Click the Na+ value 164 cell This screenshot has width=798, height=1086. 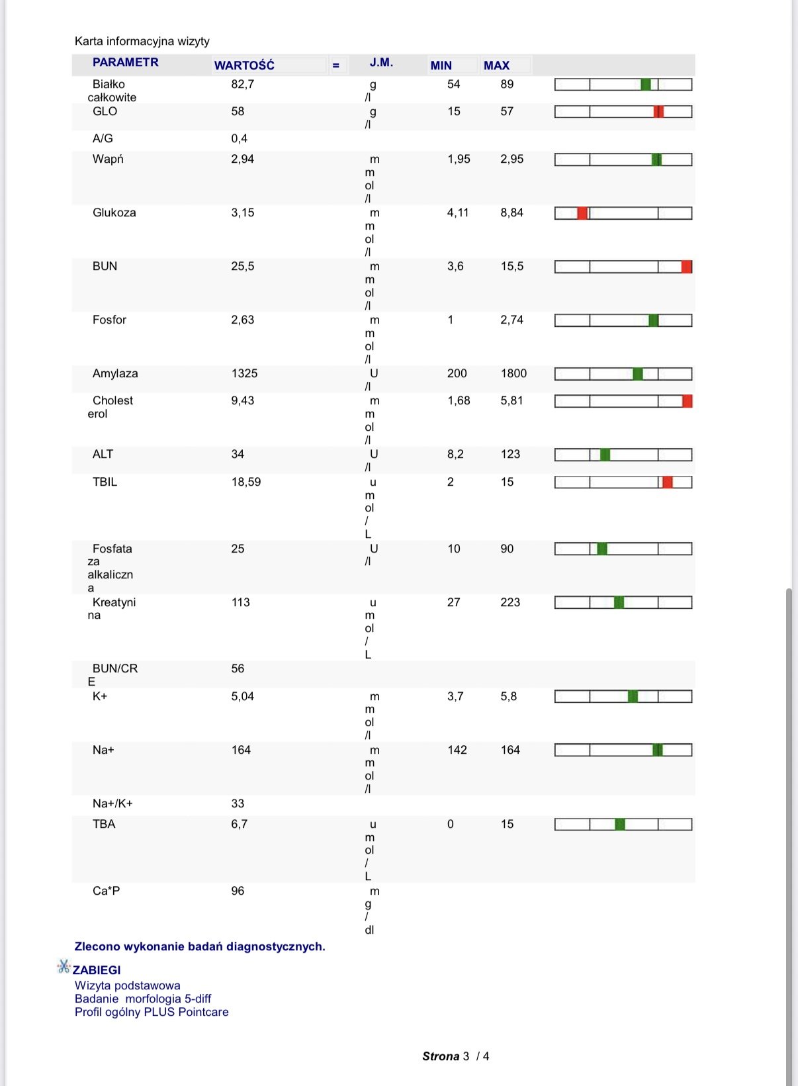pyautogui.click(x=241, y=750)
